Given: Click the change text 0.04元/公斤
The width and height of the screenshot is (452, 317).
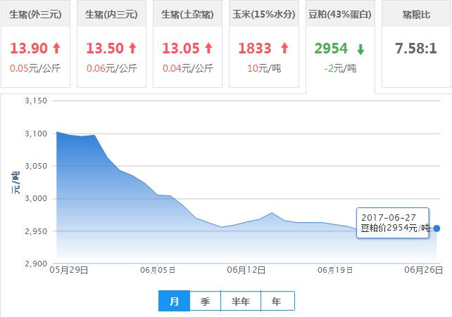Looking at the screenshot, I should click(188, 68).
